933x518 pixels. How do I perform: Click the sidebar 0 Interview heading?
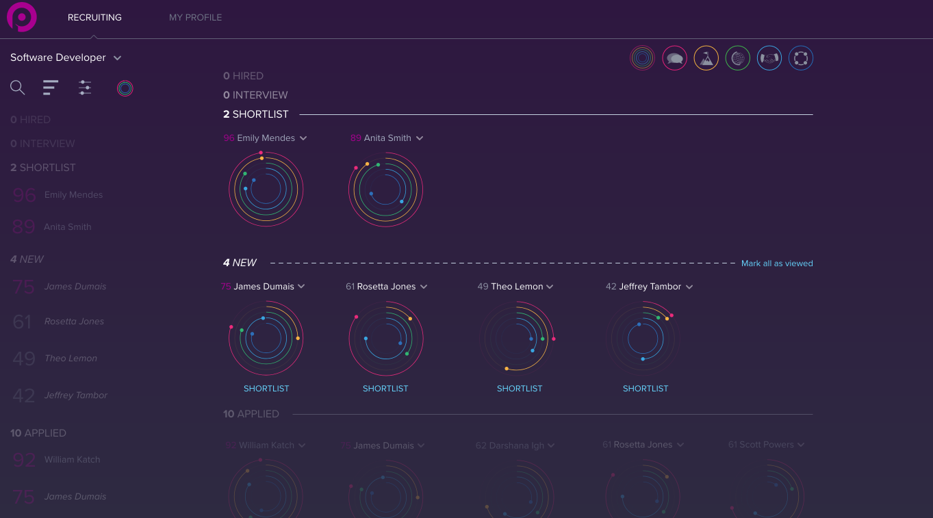[x=42, y=144]
